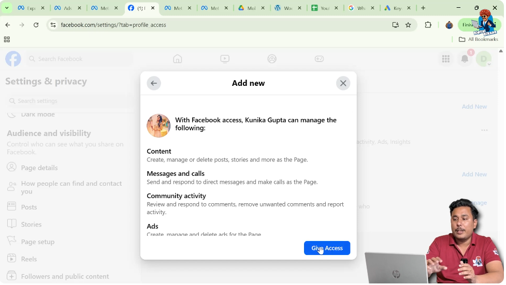The height and width of the screenshot is (285, 506).
Task: Click the Page setup flag icon
Action: (11, 242)
